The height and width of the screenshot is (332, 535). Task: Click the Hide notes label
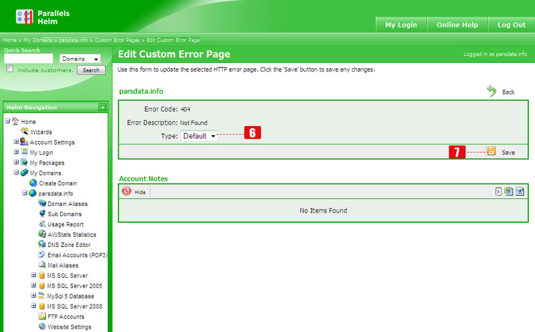pos(140,192)
